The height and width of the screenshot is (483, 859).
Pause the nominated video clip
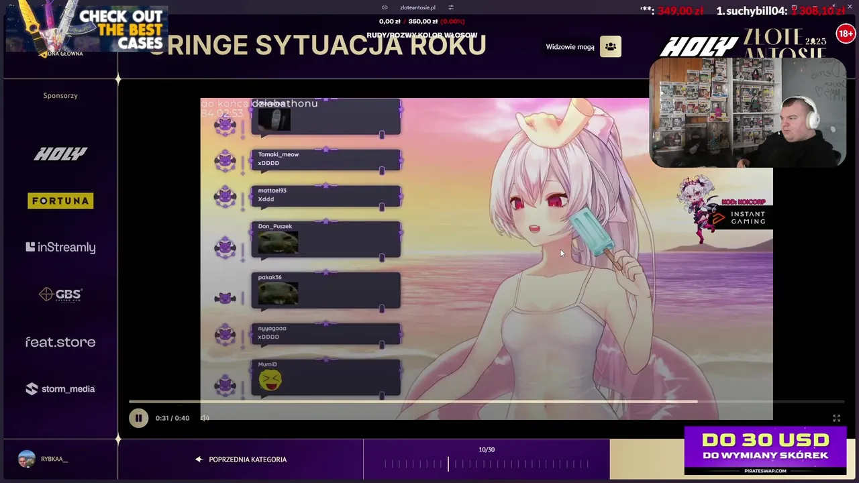138,418
